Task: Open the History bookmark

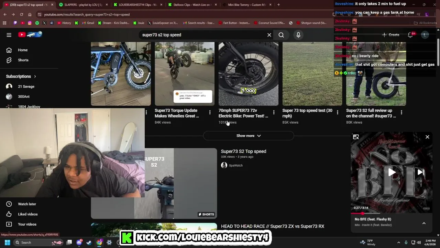Action: coord(64,23)
